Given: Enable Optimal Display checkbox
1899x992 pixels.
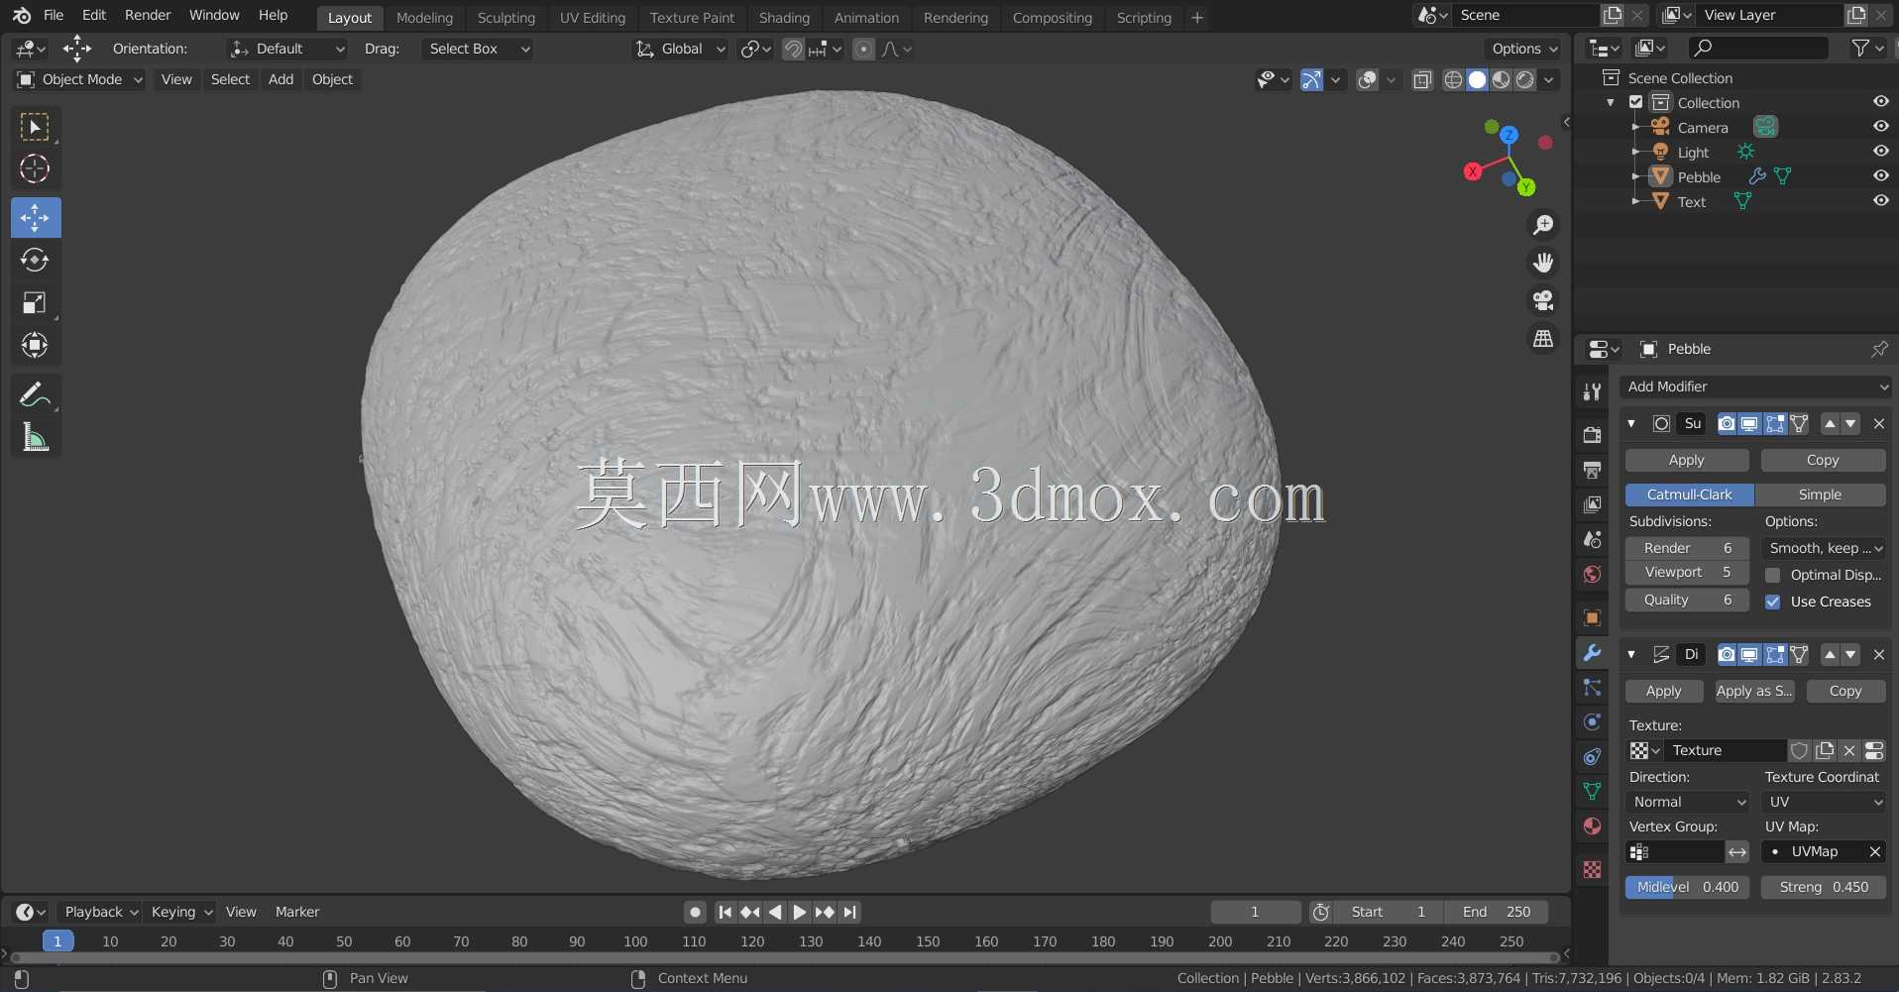Looking at the screenshot, I should point(1773,575).
